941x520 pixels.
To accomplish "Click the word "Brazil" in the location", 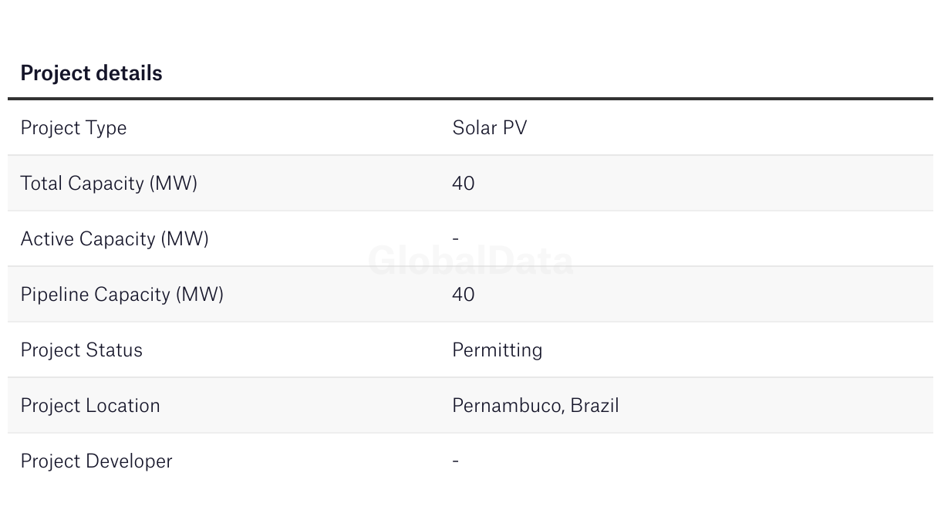I will [x=595, y=406].
